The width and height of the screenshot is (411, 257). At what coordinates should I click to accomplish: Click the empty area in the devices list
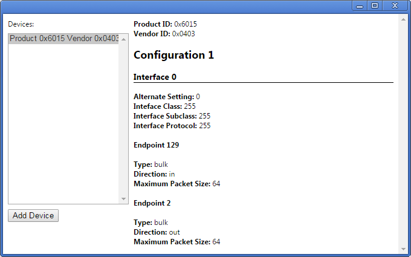click(x=63, y=121)
